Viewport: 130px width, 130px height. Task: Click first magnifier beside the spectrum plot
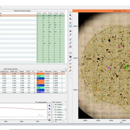tap(49, 106)
